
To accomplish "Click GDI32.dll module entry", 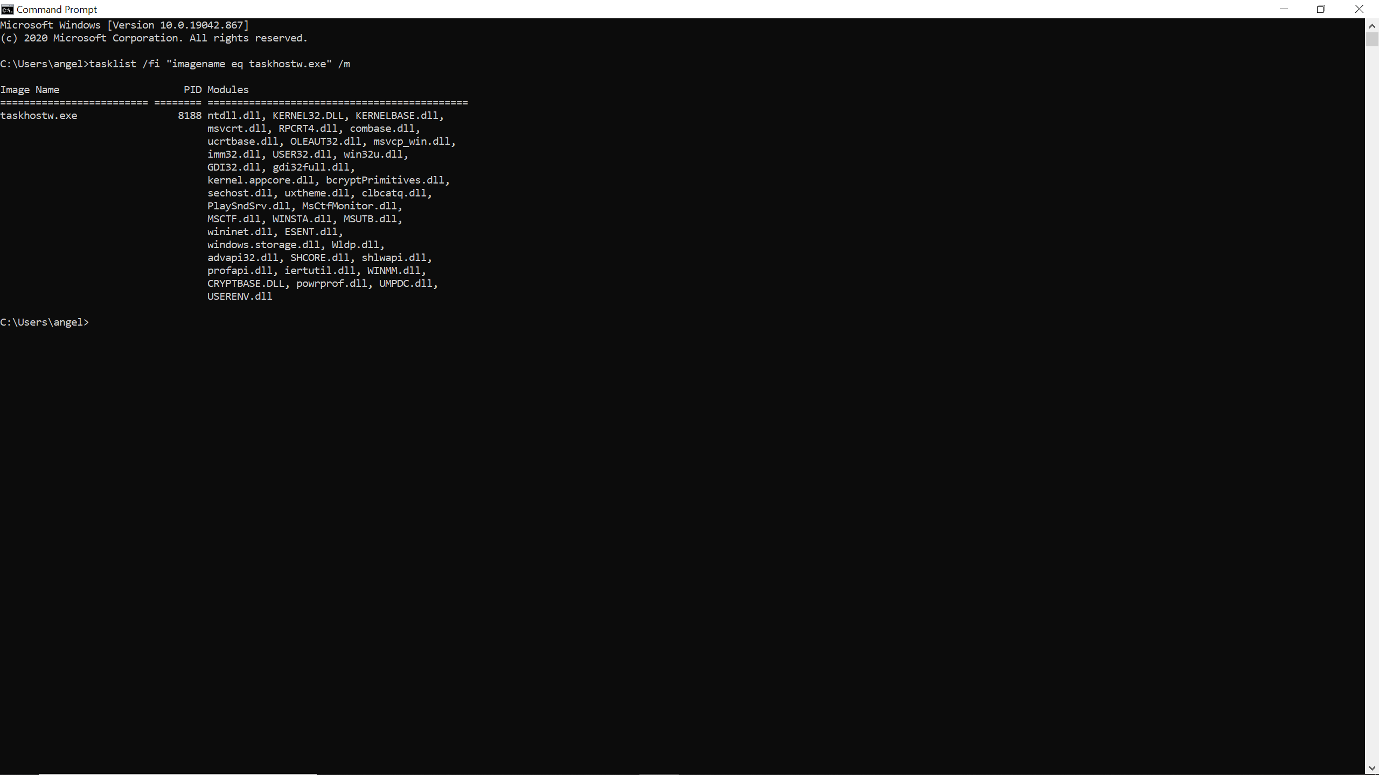I will [x=234, y=167].
